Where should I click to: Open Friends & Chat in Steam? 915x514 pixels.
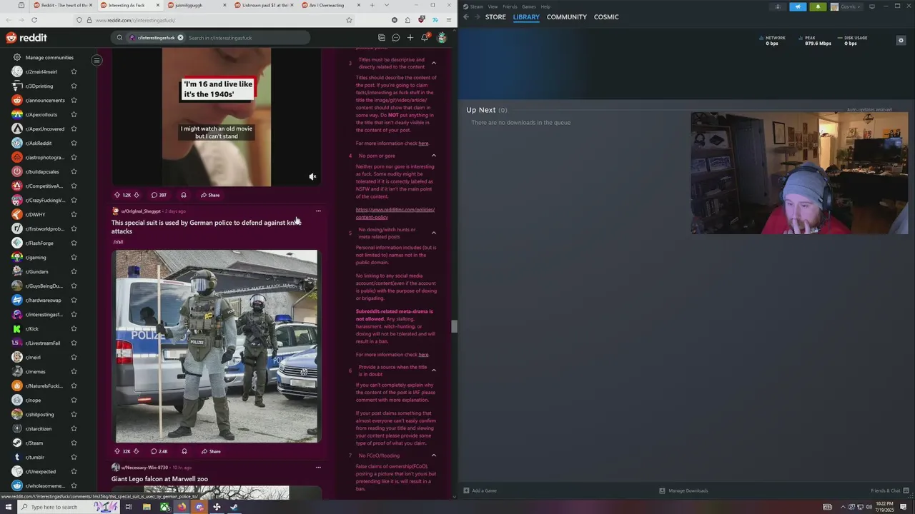coord(889,490)
